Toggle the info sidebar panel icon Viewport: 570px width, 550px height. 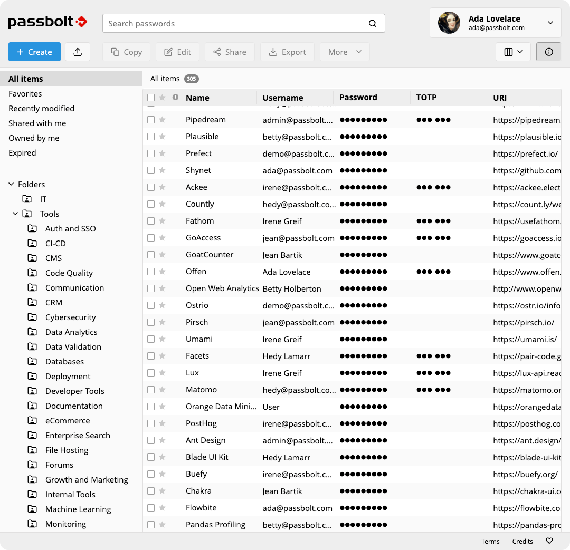[x=548, y=52]
